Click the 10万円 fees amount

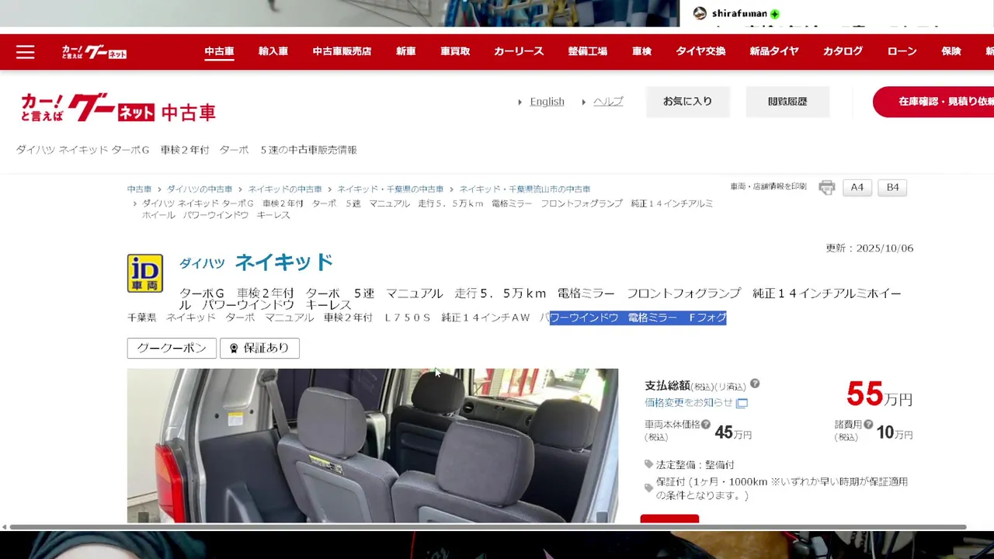[895, 433]
